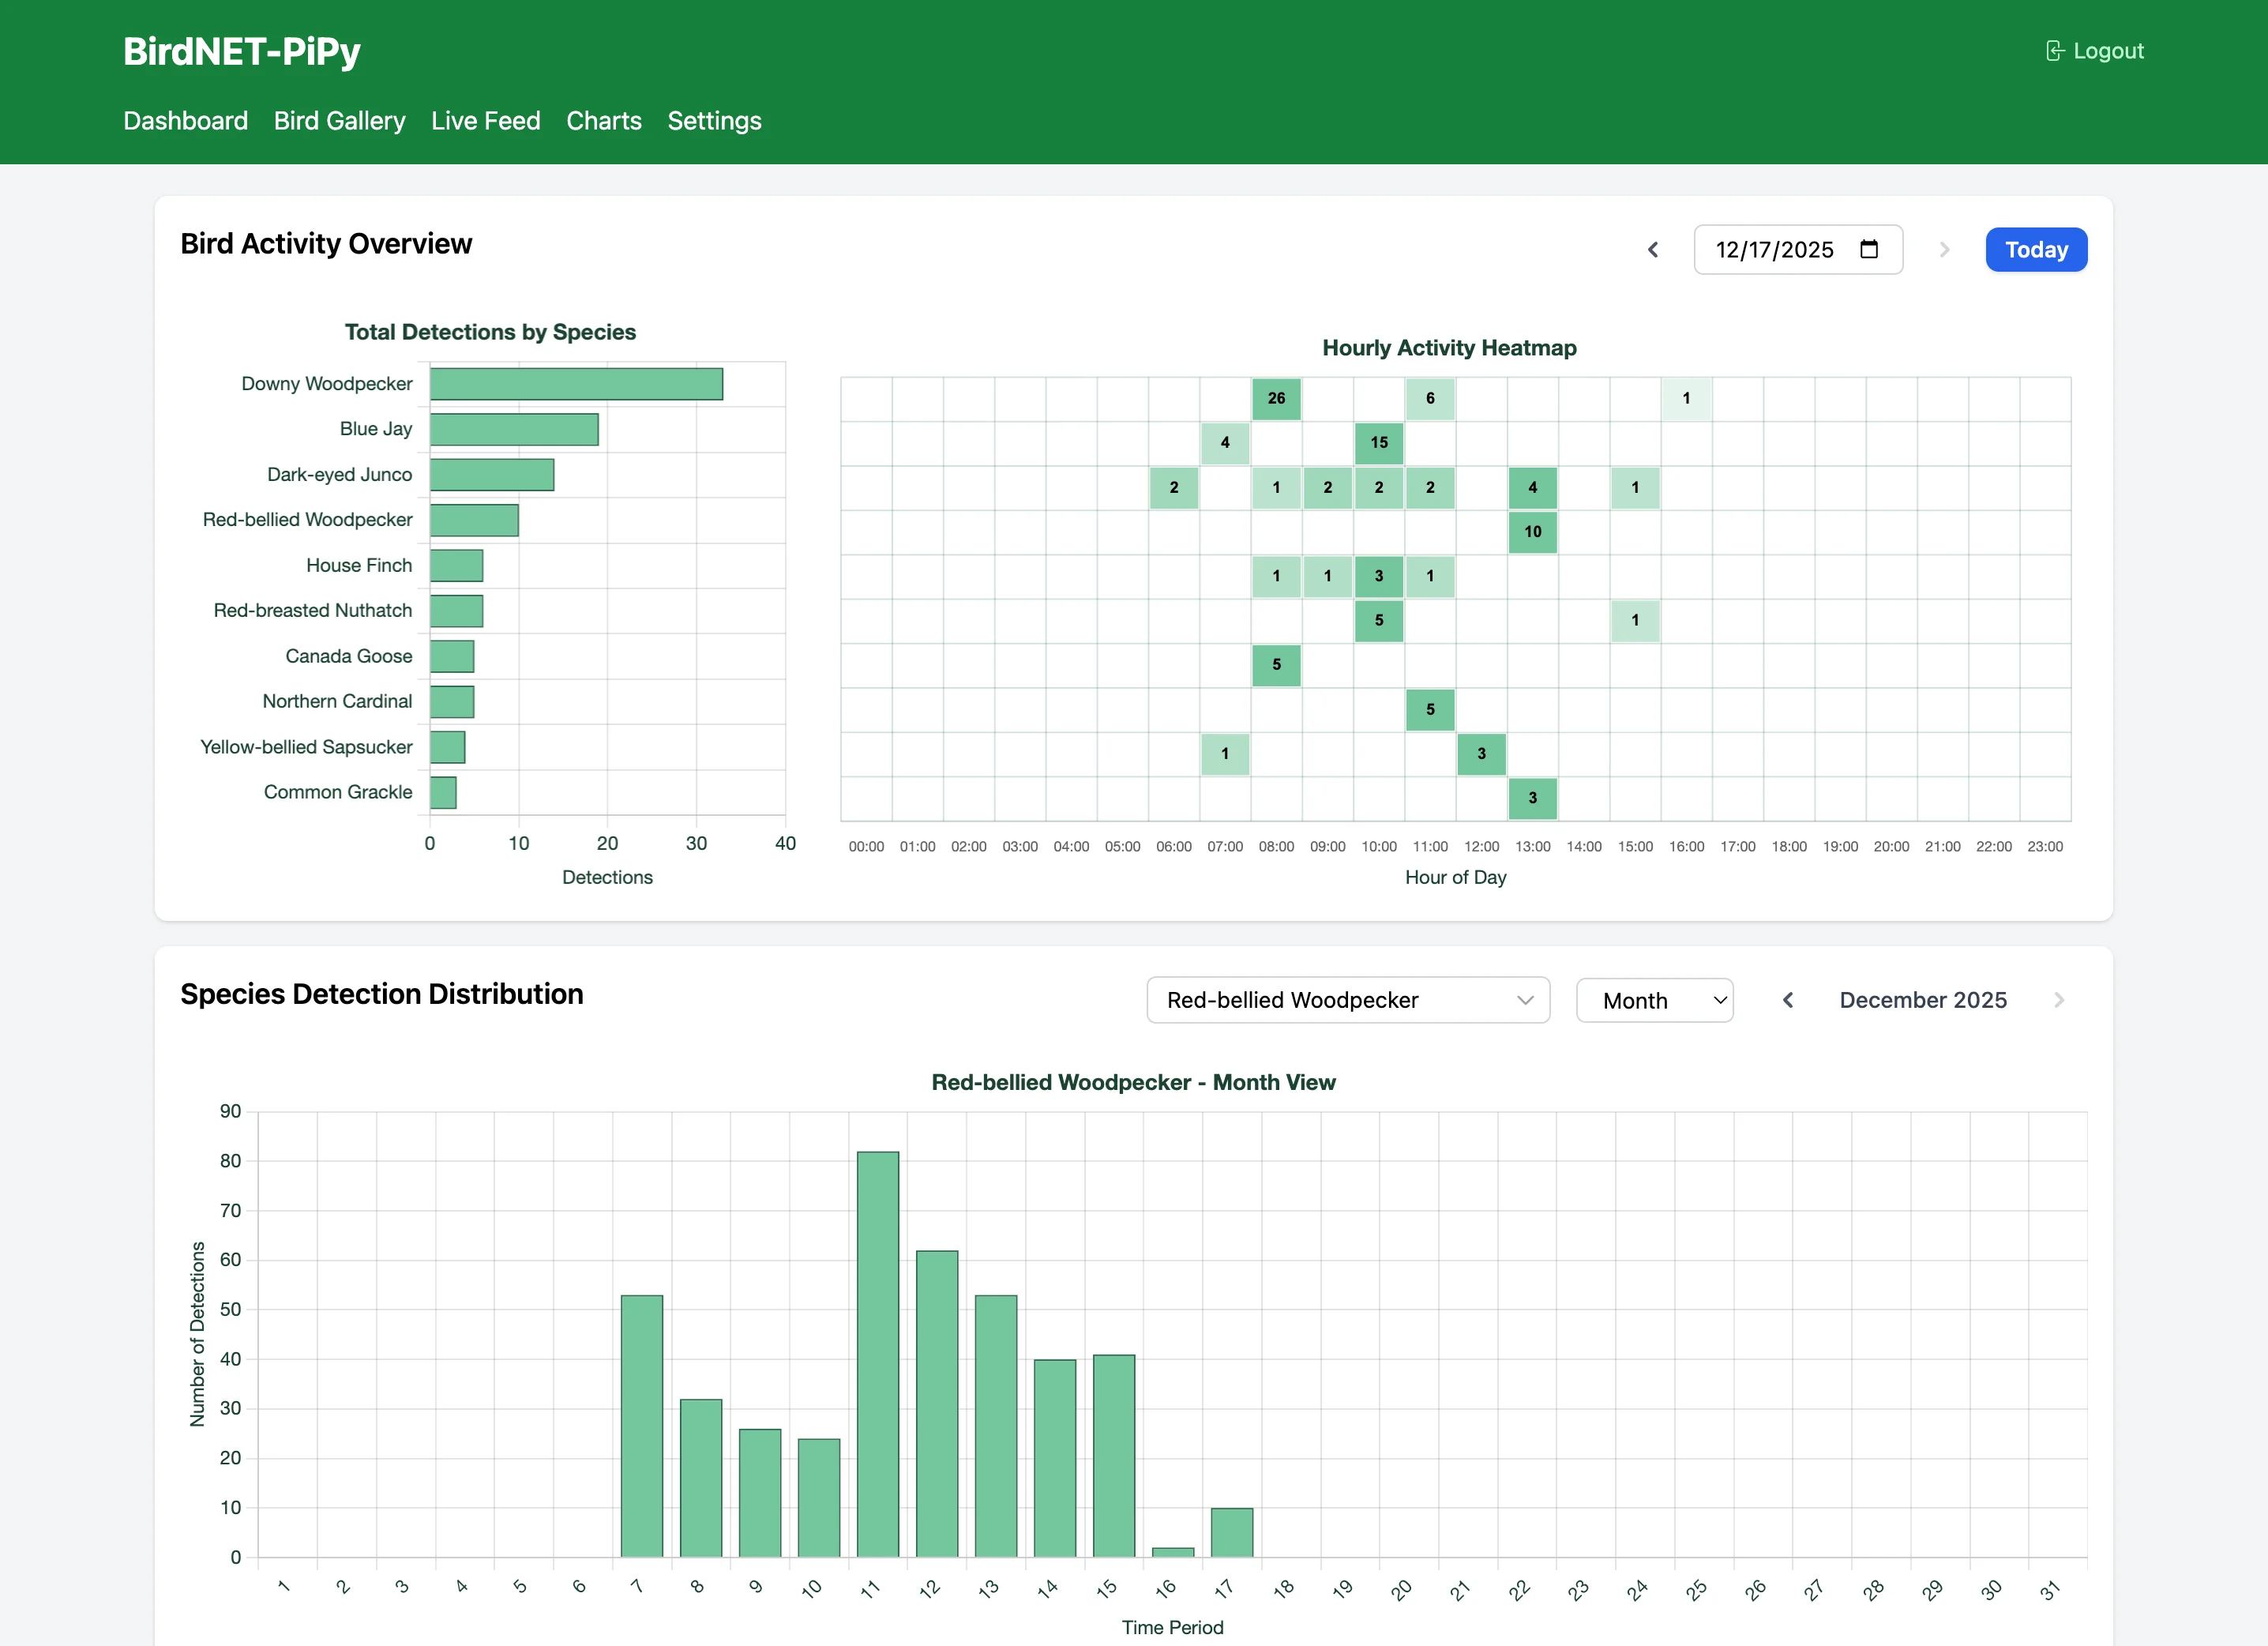Image resolution: width=2268 pixels, height=1646 pixels.
Task: Go to next day with right chevron
Action: click(x=1944, y=250)
